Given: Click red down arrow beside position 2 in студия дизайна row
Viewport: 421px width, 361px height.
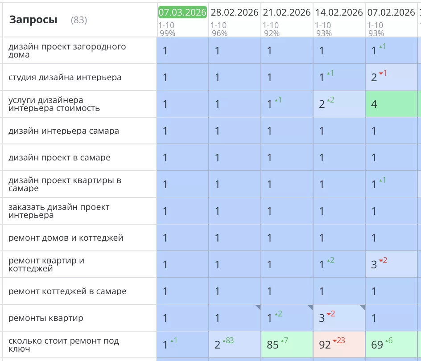Looking at the screenshot, I should [x=381, y=74].
